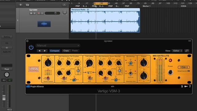Turn the Fet Crusher frequency filter knob
197x111 pixels.
pos(77,63)
